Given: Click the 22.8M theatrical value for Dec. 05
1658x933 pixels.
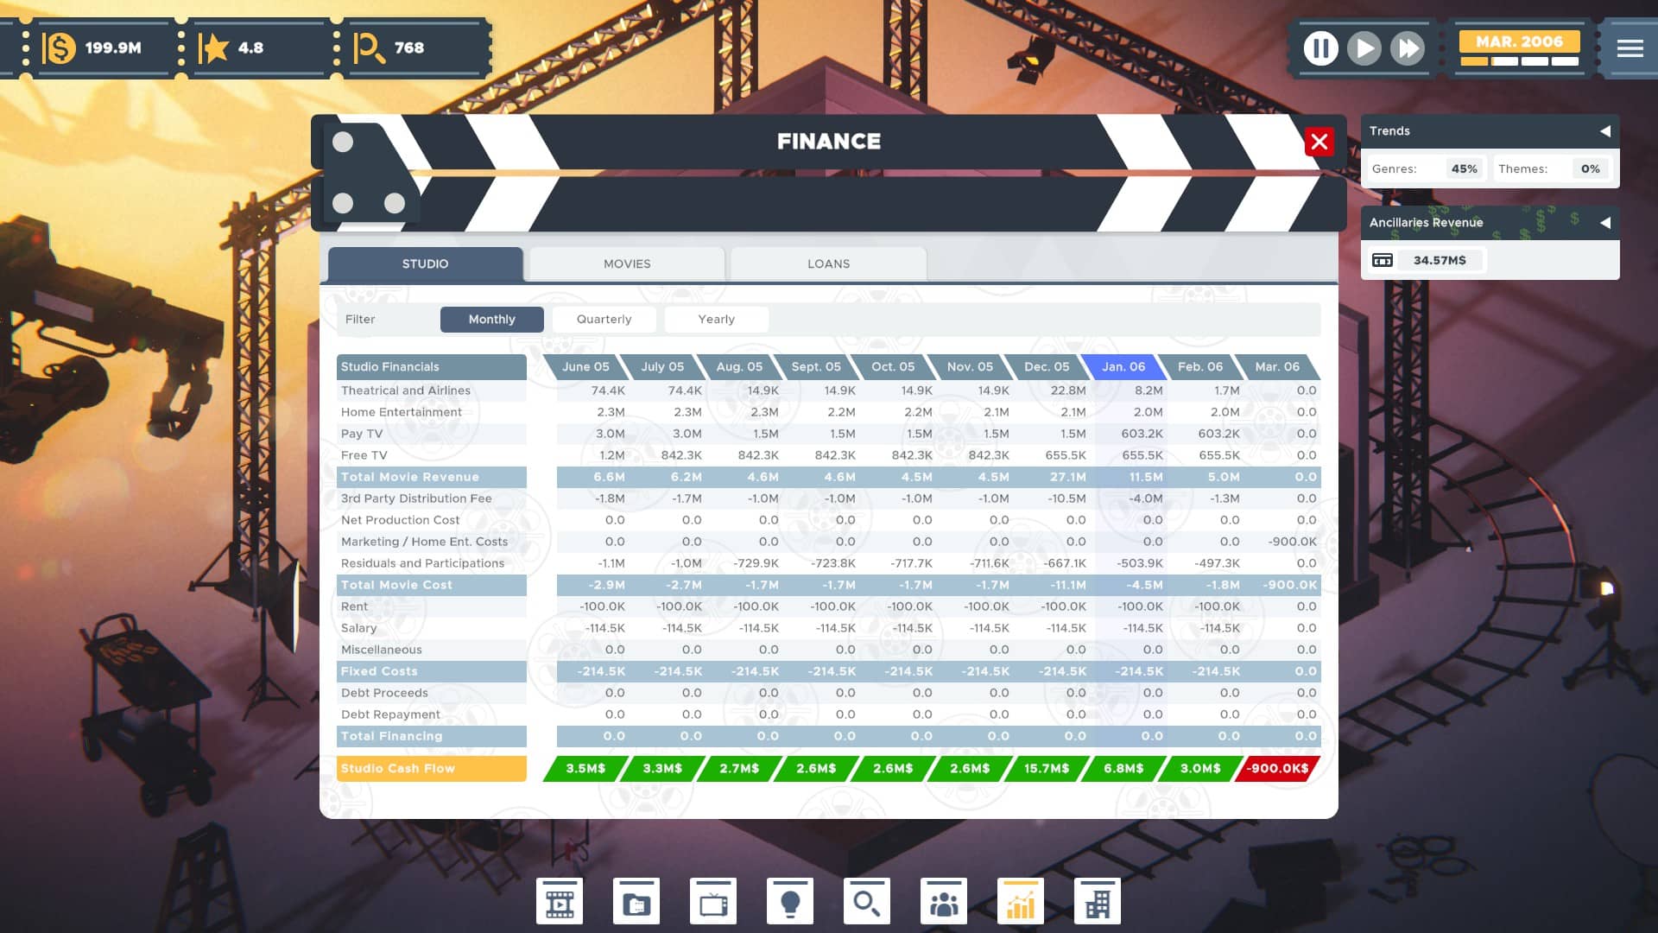Looking at the screenshot, I should click(1068, 390).
